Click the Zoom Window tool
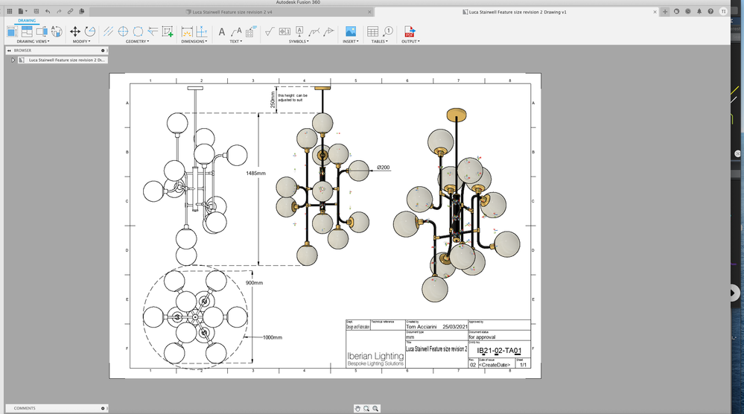 366,408
